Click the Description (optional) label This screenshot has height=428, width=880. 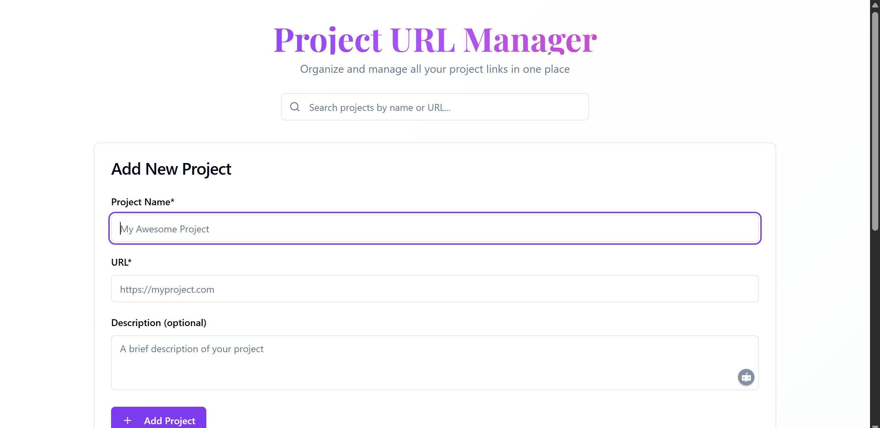(x=159, y=323)
